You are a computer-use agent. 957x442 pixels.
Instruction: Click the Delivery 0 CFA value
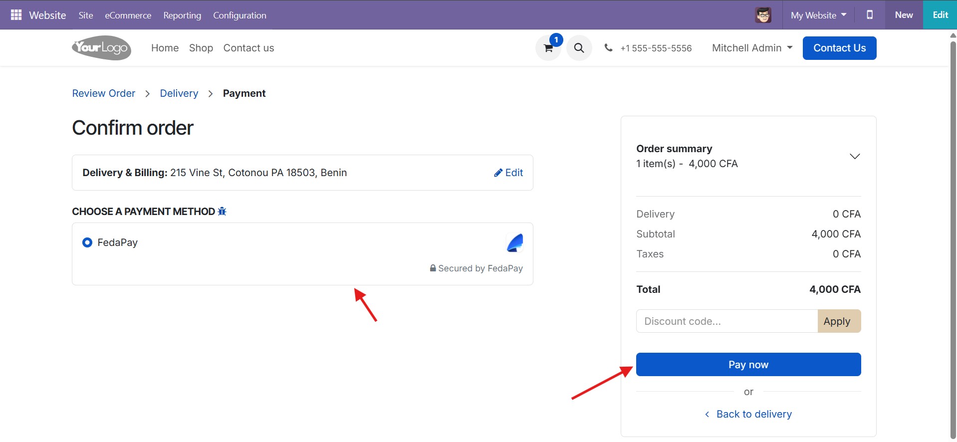coord(847,214)
